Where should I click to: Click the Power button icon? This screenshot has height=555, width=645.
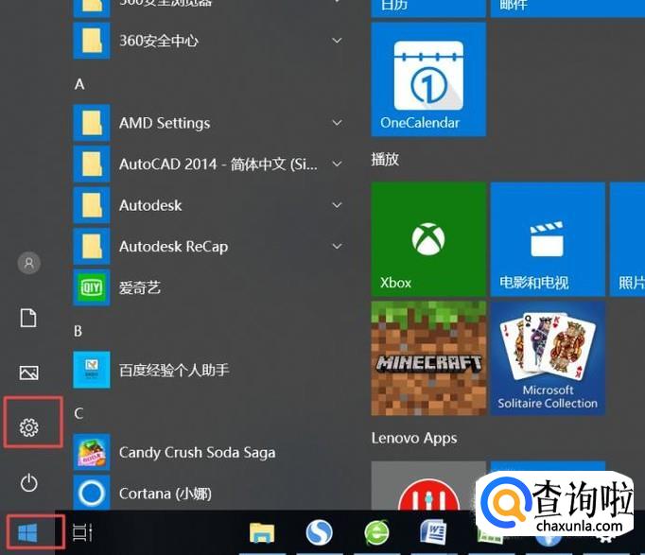(x=28, y=482)
